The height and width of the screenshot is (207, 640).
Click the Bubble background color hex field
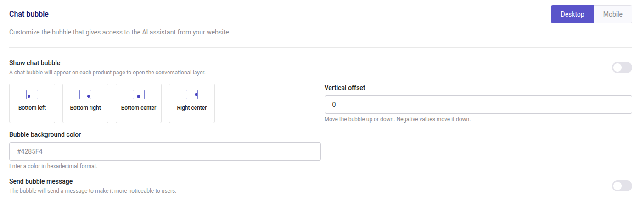coord(165,151)
